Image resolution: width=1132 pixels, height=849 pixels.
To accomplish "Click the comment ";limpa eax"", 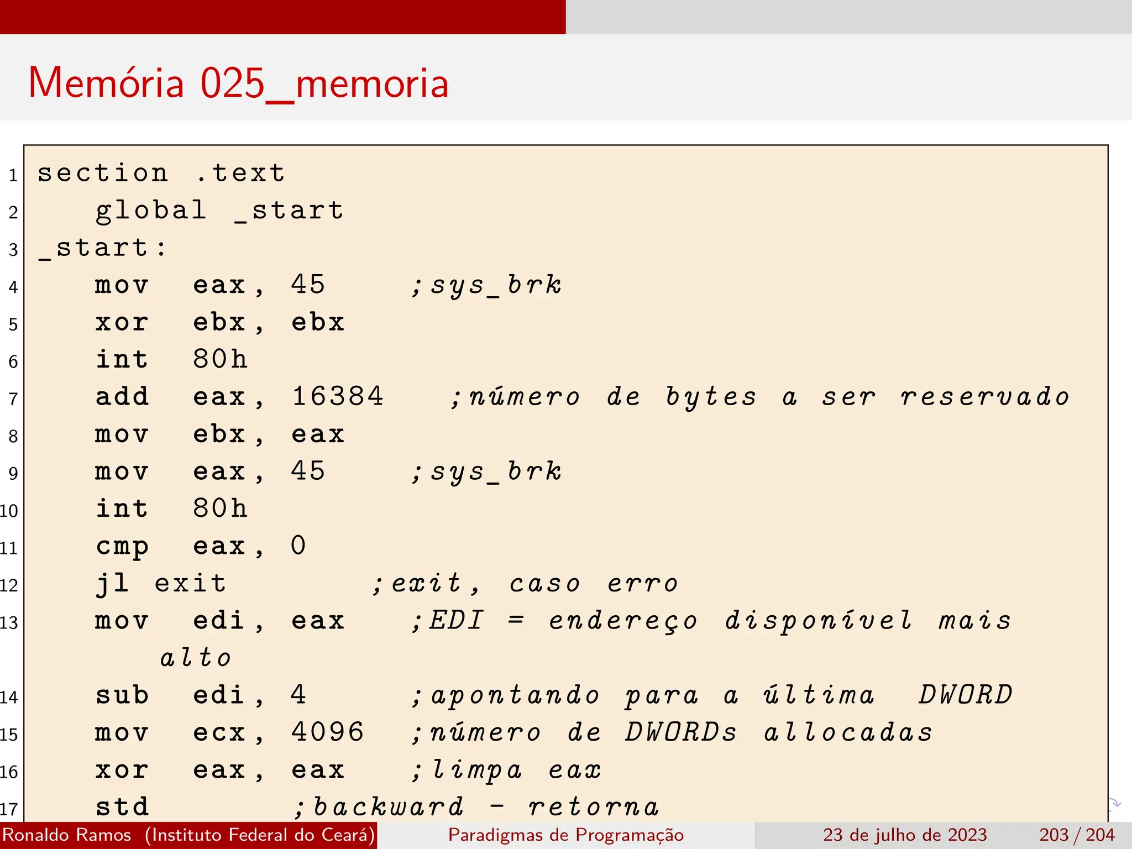I will tap(506, 771).
